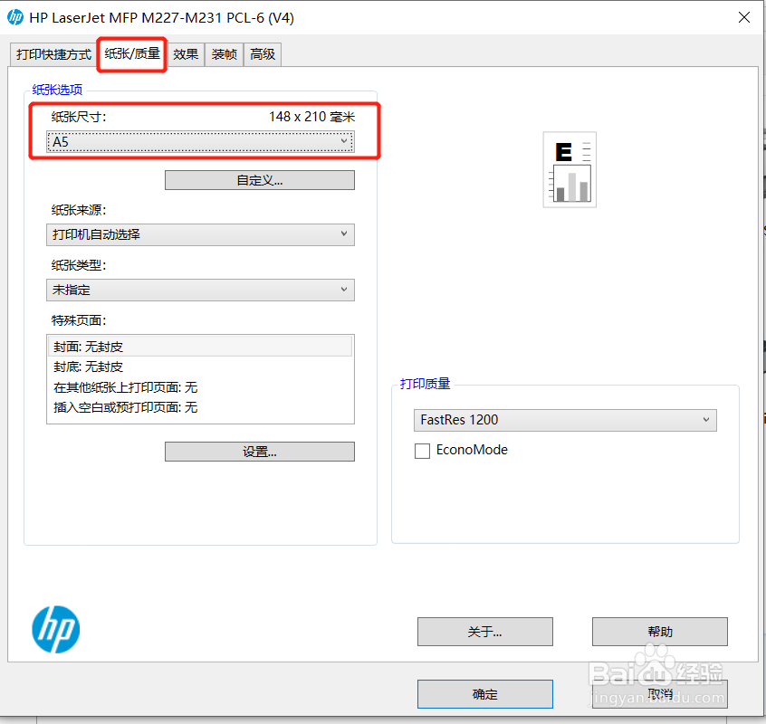766x724 pixels.
Task: Click the 自定义... button
Action: (x=260, y=180)
